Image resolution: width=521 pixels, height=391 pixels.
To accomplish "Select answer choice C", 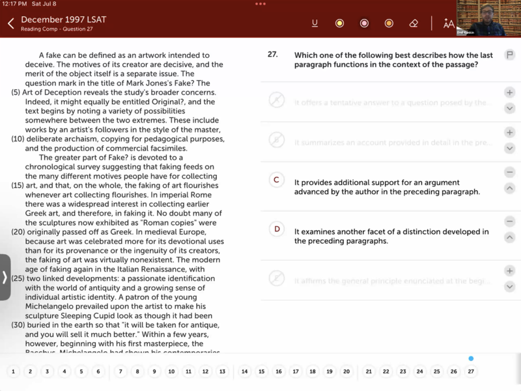I will (277, 180).
